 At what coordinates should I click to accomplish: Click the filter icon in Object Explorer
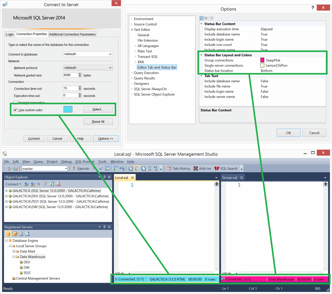(x=45, y=184)
